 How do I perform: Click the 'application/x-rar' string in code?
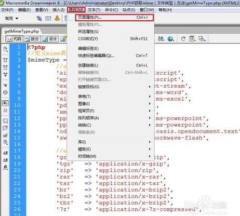129,177
